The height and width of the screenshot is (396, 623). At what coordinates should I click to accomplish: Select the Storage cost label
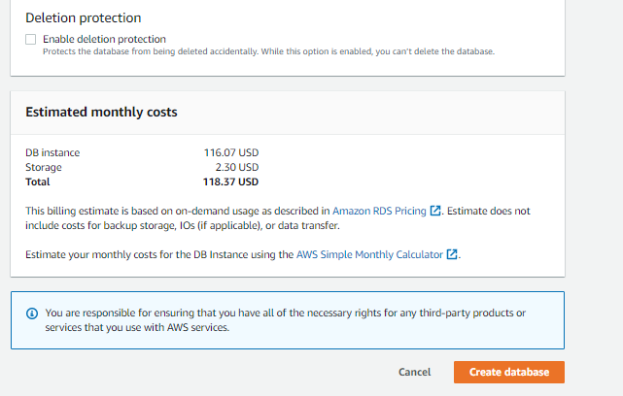pyautogui.click(x=45, y=167)
